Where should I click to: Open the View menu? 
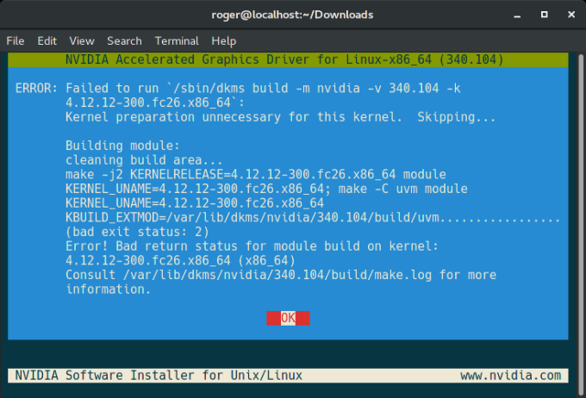pyautogui.click(x=82, y=40)
